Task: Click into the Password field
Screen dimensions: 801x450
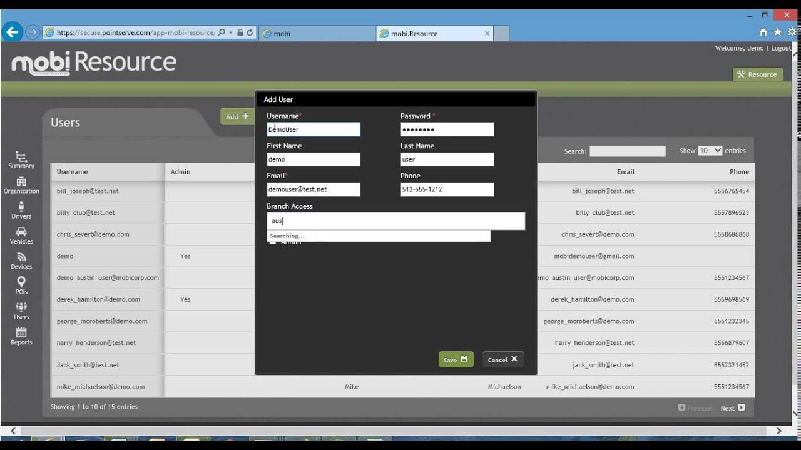Action: (447, 129)
